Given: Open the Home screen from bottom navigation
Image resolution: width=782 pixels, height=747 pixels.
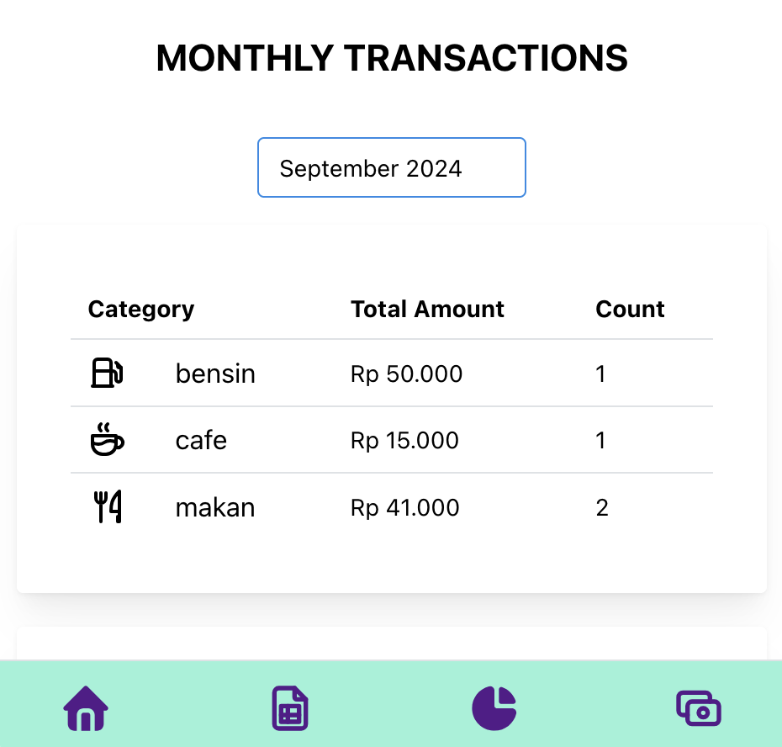Looking at the screenshot, I should (85, 708).
